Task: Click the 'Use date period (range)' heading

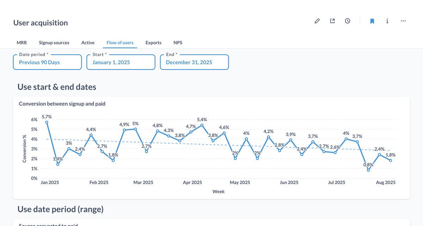Action: pos(61,209)
